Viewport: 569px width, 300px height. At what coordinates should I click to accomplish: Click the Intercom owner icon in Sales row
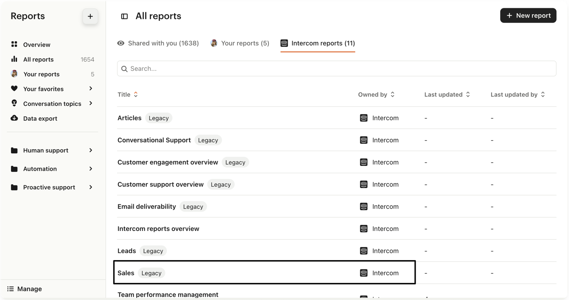(363, 273)
